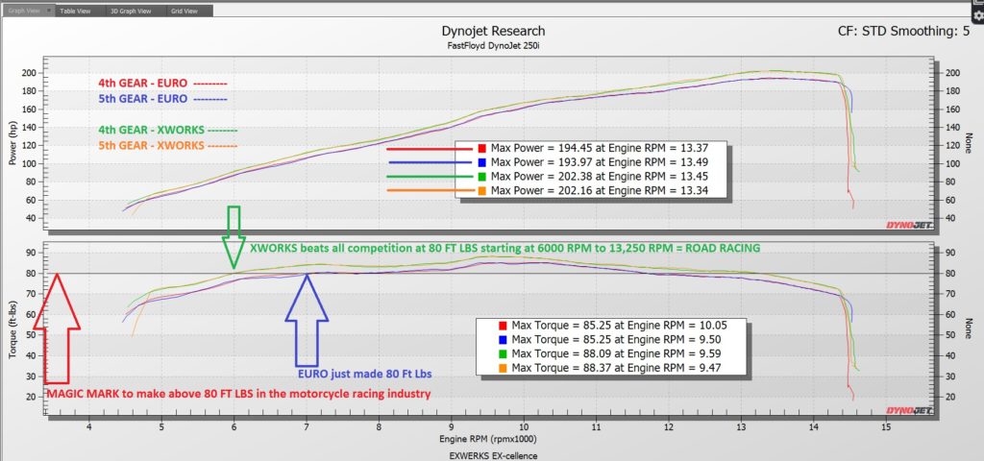
Task: Click red swatch for Max Power 194.45
Action: [x=482, y=149]
